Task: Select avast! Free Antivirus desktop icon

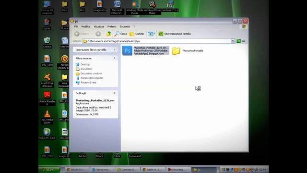Action: (47, 80)
